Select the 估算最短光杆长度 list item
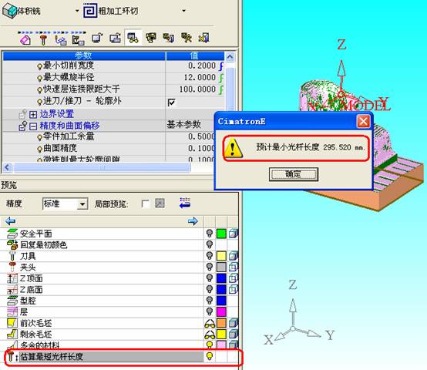Image resolution: width=427 pixels, height=370 pixels. 104,357
